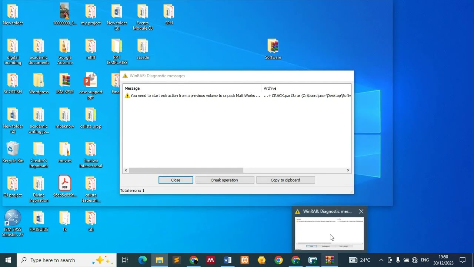Click the horizontal scrollbar thumb in dialog
The height and width of the screenshot is (267, 474).
click(x=186, y=170)
